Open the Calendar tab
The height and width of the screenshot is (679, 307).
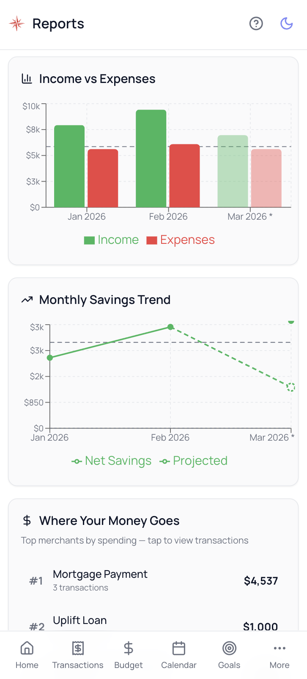pyautogui.click(x=179, y=655)
